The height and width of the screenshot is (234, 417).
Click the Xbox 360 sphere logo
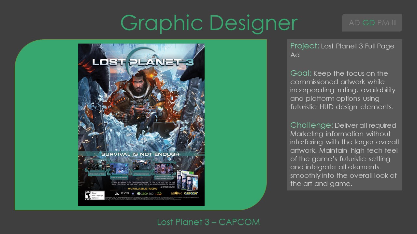click(x=139, y=194)
